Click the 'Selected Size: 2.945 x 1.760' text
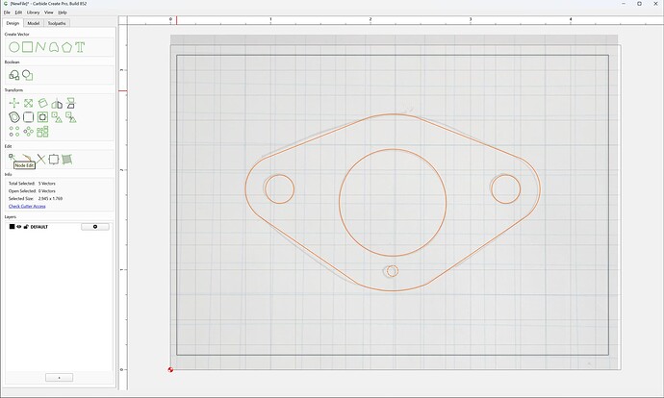Image resolution: width=664 pixels, height=398 pixels. (36, 198)
